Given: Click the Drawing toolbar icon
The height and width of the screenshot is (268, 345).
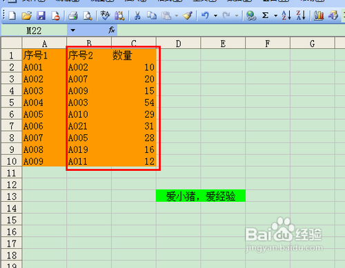Looking at the screenshot, I should pyautogui.click(x=333, y=16).
